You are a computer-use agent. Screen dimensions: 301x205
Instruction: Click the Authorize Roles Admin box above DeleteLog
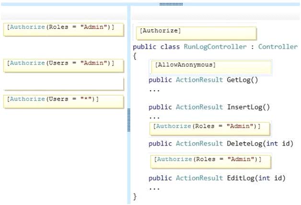tap(210, 129)
